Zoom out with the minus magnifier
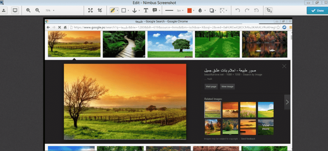Screen dimensions: 328x151 click(37, 10)
